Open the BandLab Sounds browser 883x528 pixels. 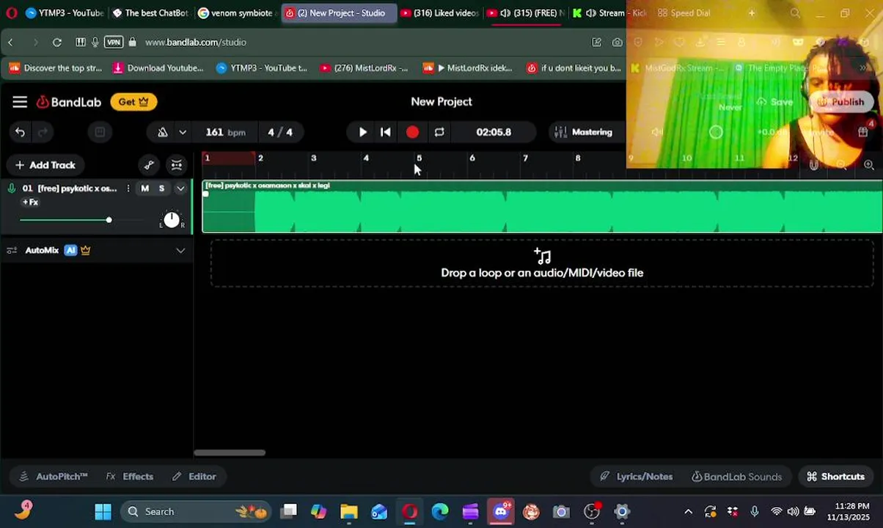tap(736, 477)
